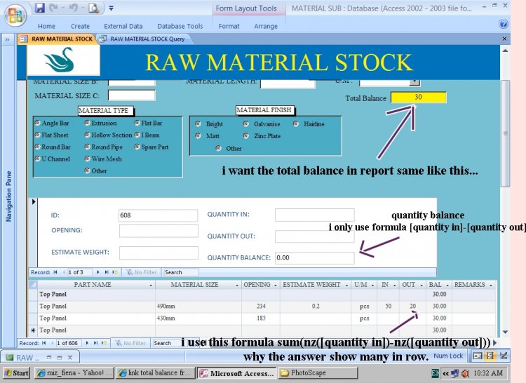
Task: Click Design View icon in status bar
Action: point(503,356)
